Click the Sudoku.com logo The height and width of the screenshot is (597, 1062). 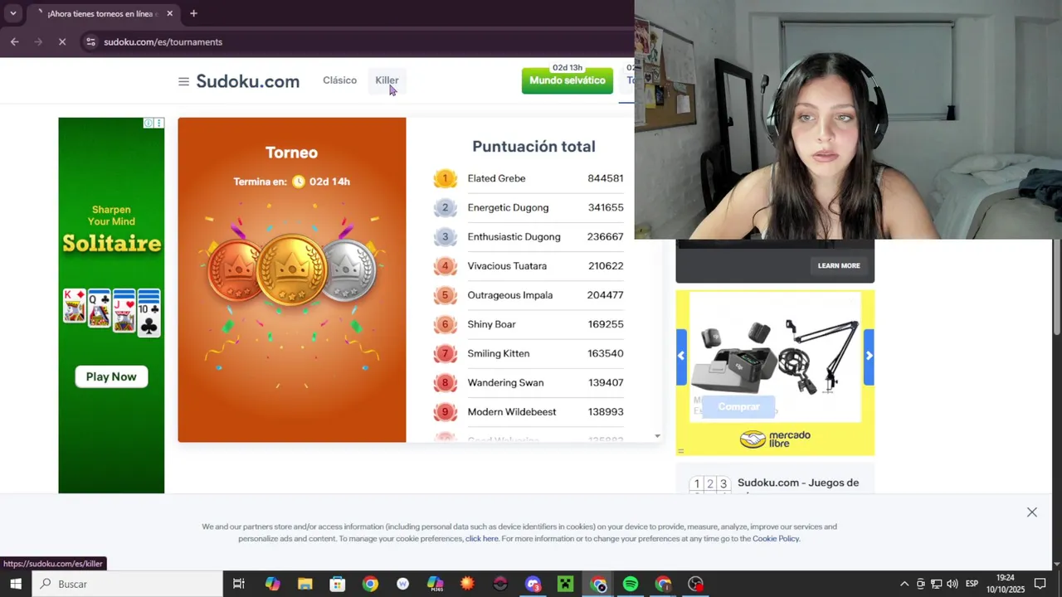[247, 81]
